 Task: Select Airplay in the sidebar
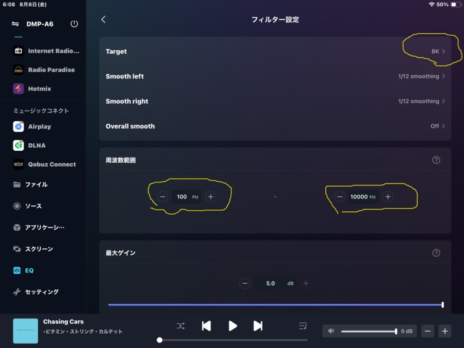[x=32, y=127]
